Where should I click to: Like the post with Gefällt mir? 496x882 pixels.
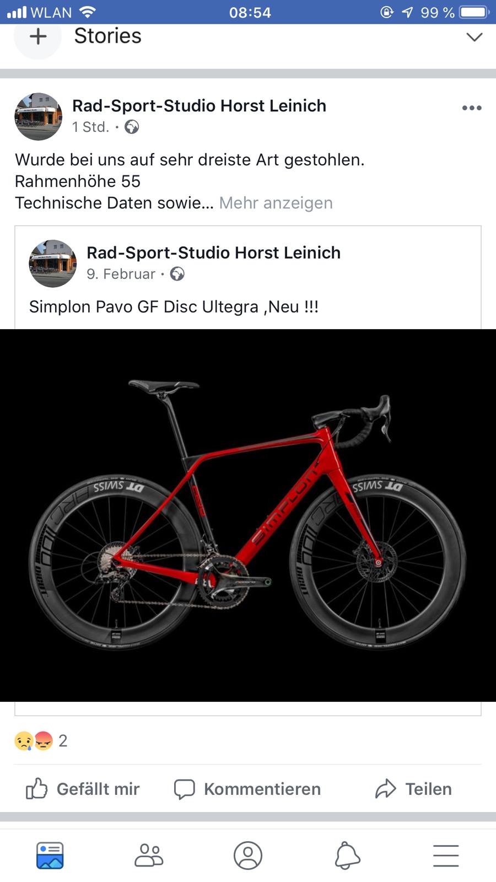(83, 789)
